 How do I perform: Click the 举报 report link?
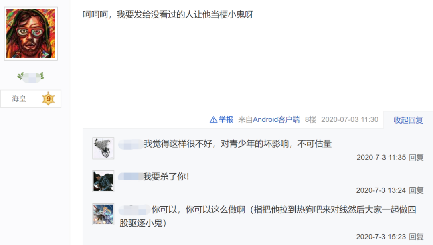[226, 119]
